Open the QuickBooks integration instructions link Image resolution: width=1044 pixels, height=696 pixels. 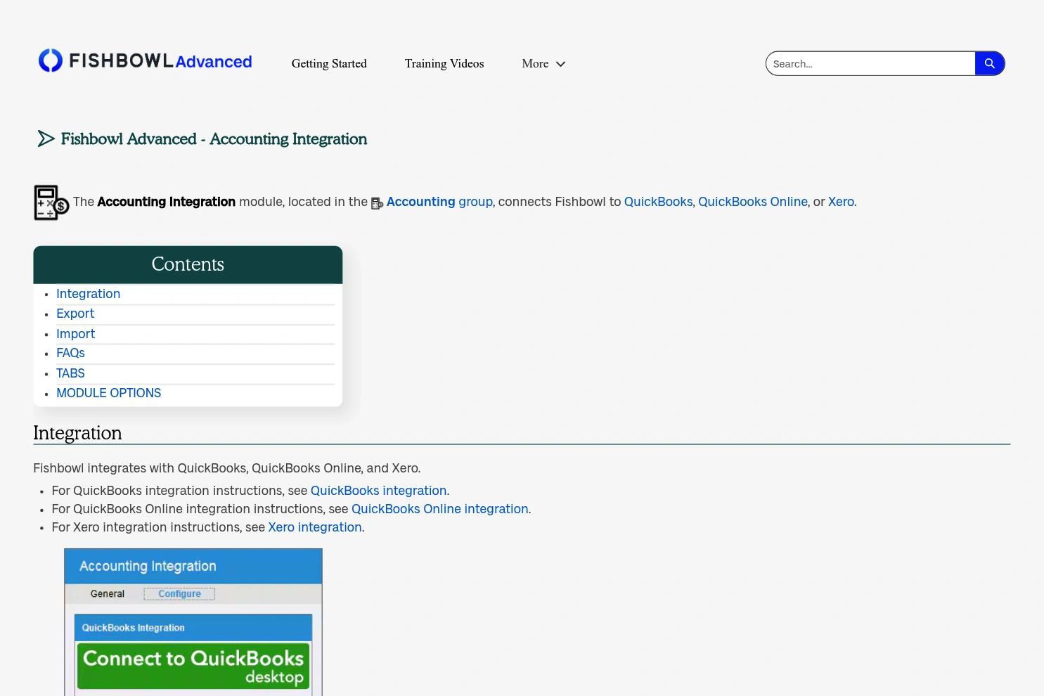pos(378,491)
